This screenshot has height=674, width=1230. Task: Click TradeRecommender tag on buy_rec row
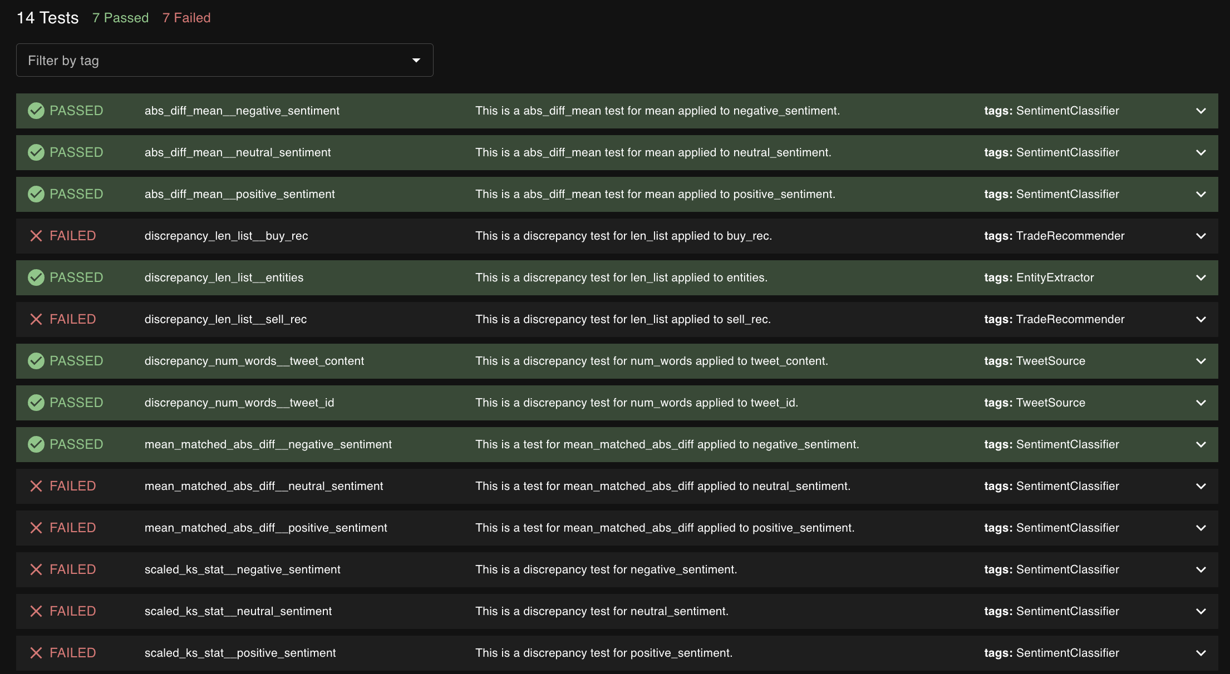point(1070,236)
